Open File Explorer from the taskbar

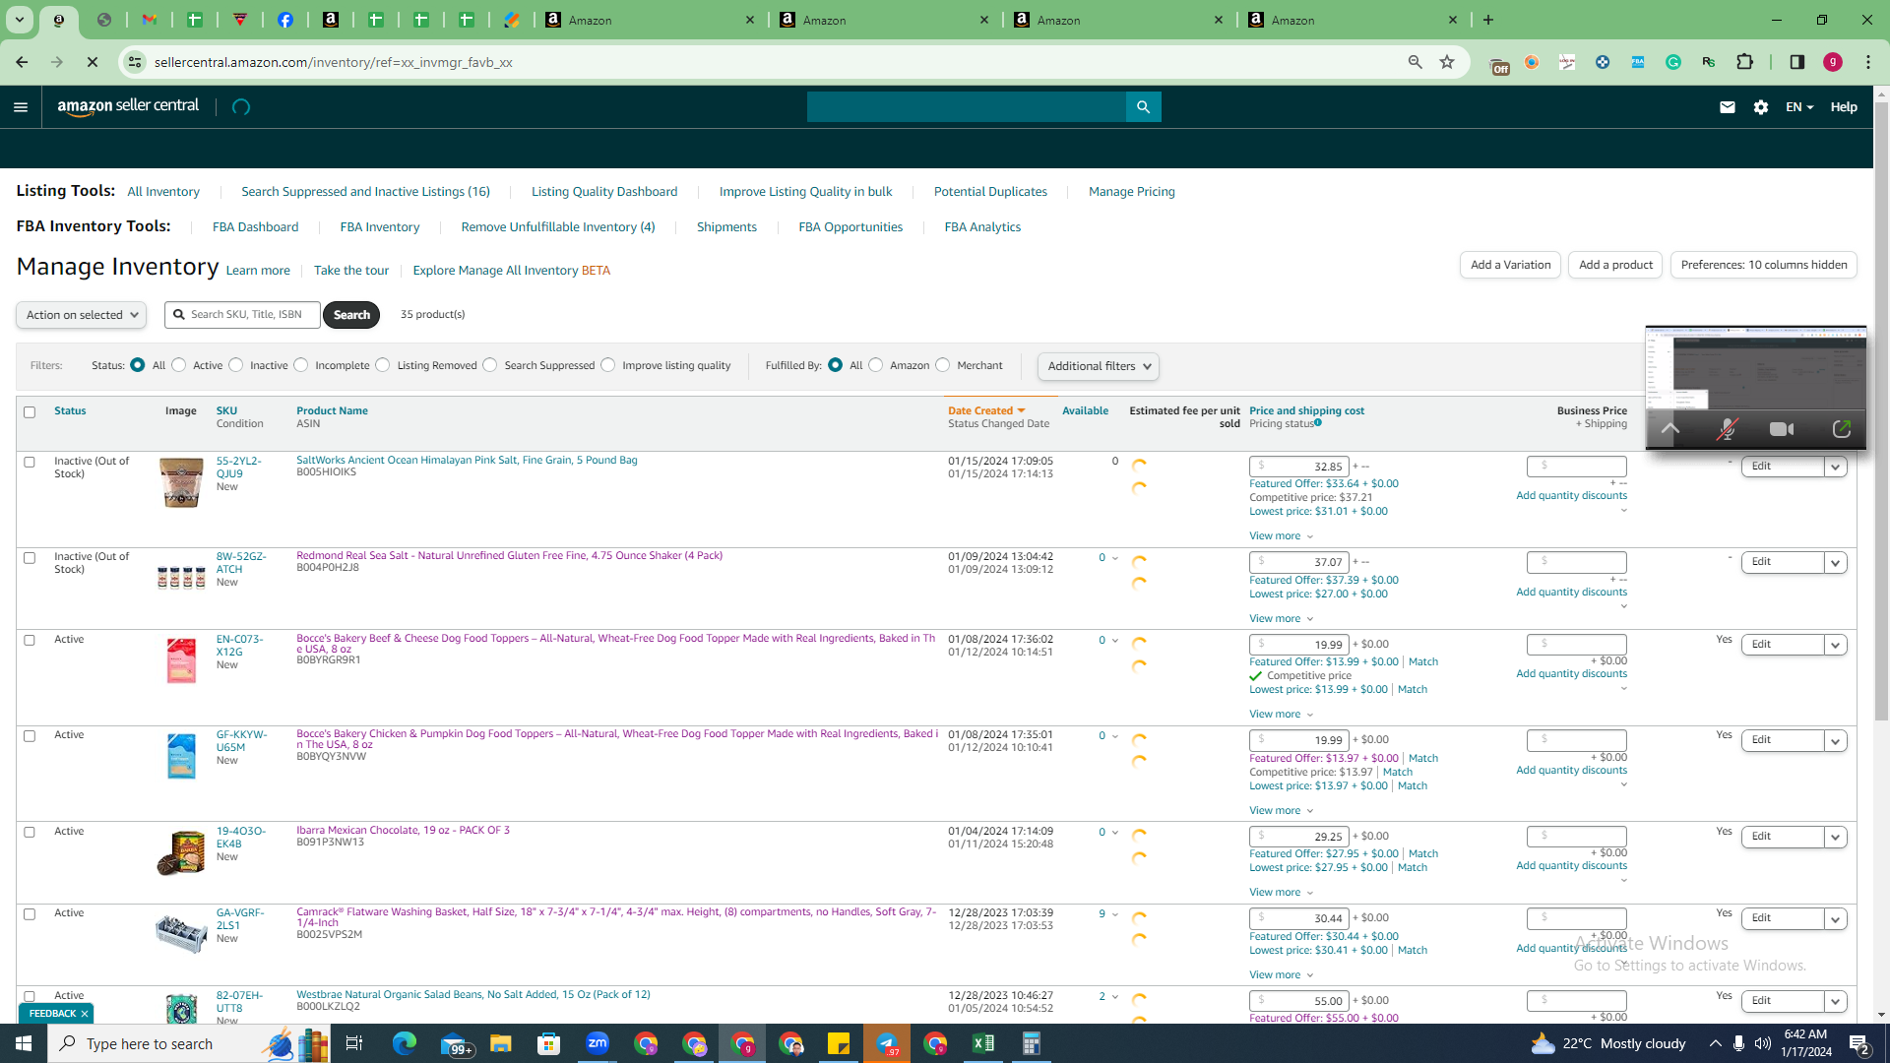(x=501, y=1043)
